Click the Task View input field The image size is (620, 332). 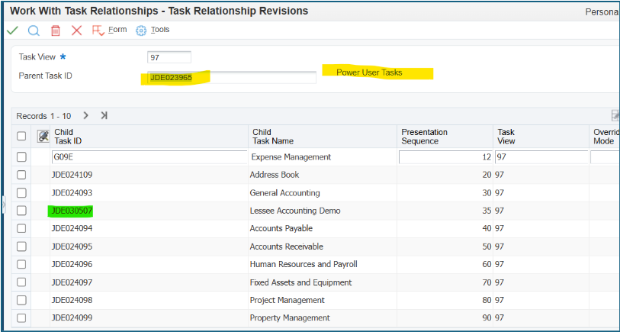point(169,57)
